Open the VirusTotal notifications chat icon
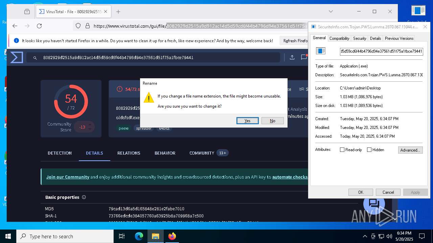 pos(304,58)
